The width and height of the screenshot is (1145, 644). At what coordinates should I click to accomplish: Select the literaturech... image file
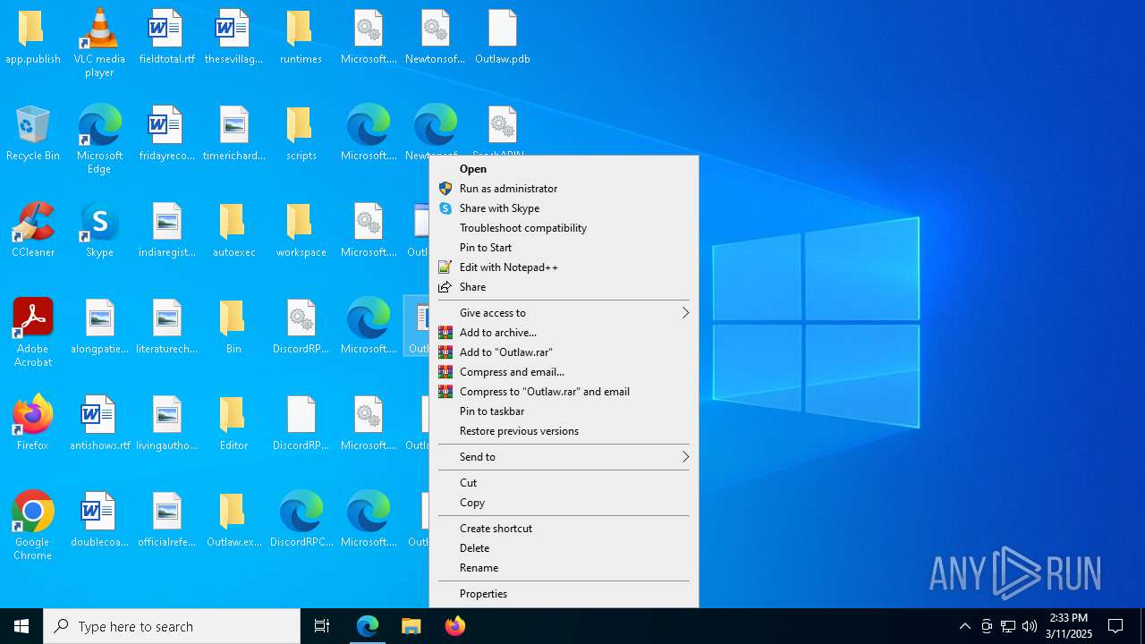pos(166,318)
